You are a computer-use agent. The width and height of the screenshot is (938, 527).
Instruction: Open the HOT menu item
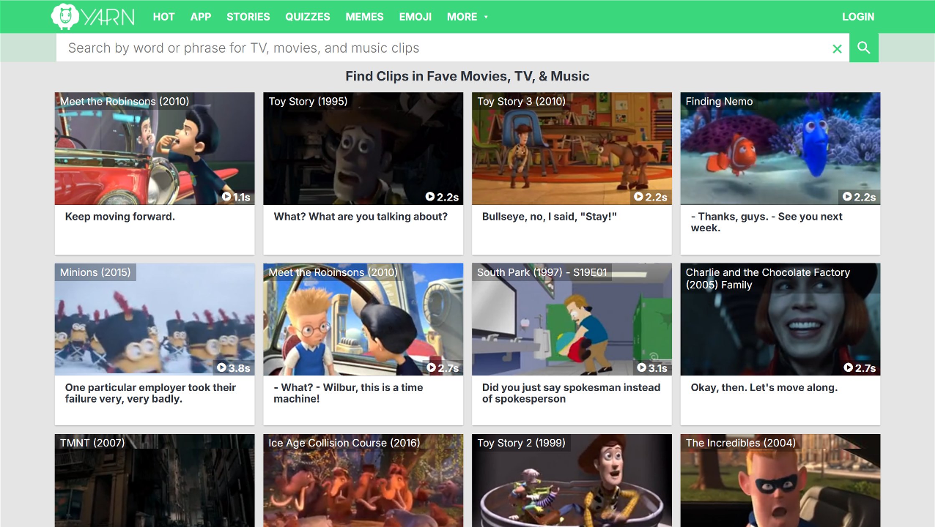(163, 16)
